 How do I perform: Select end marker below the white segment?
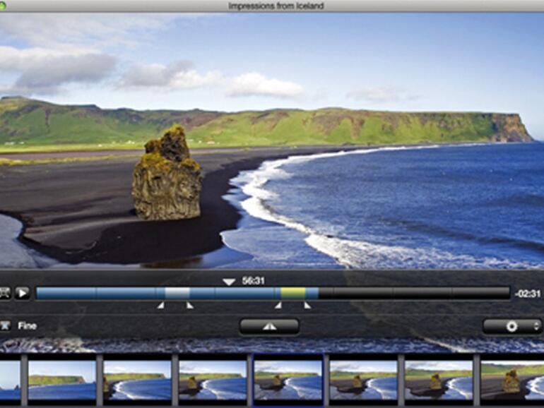coord(190,306)
